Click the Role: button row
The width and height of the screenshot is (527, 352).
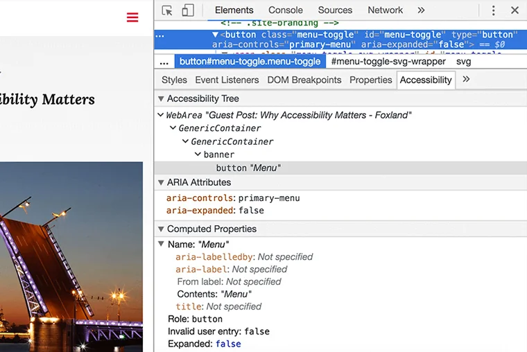point(195,319)
